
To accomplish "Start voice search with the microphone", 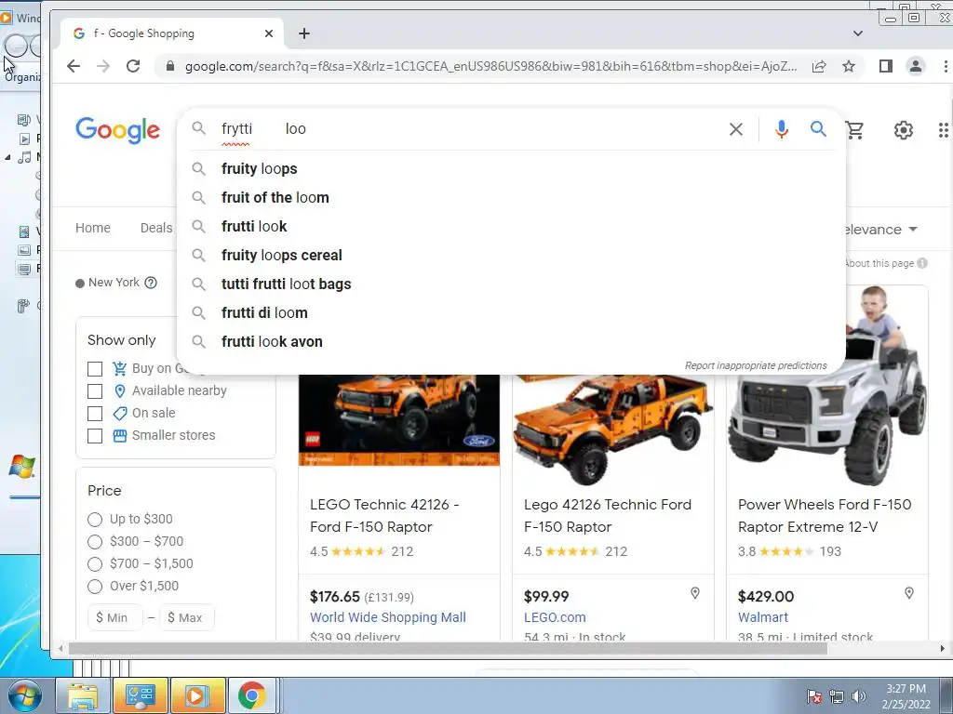I will tap(782, 128).
